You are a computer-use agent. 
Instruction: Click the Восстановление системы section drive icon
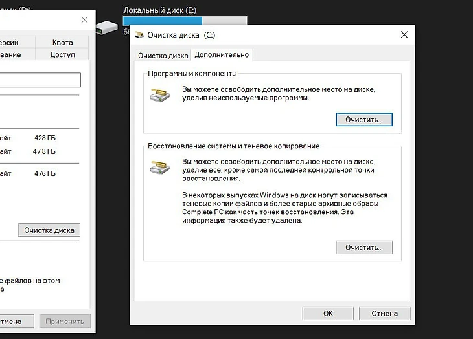click(159, 167)
